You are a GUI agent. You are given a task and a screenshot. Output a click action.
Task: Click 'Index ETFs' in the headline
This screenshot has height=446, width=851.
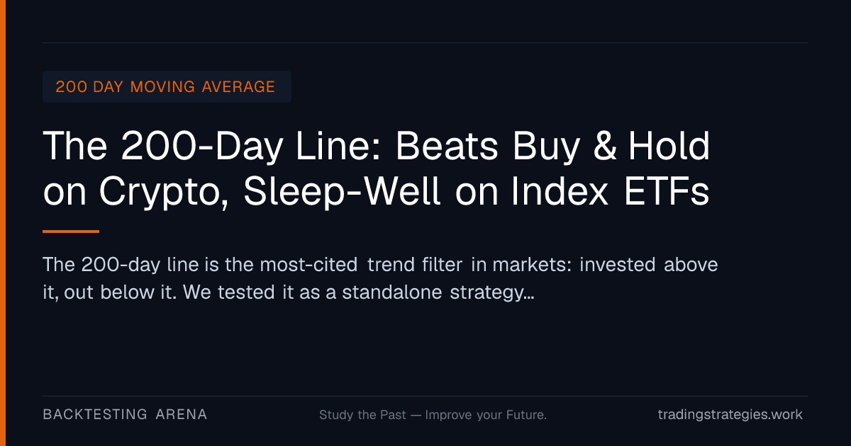(608, 190)
